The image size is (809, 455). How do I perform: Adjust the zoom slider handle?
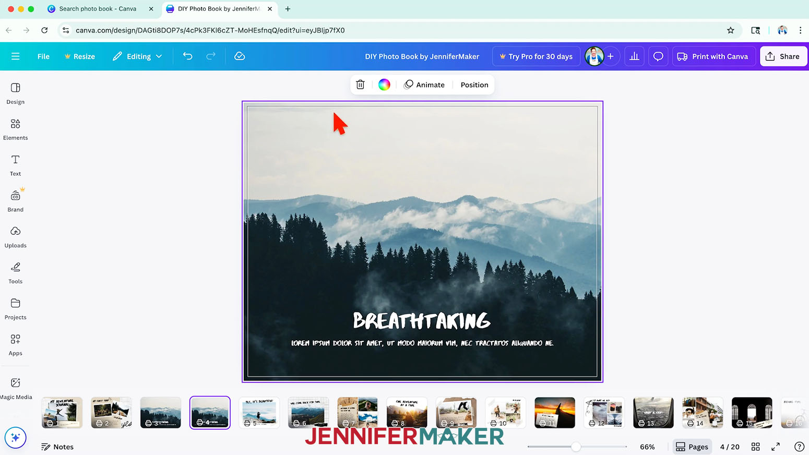(x=576, y=447)
